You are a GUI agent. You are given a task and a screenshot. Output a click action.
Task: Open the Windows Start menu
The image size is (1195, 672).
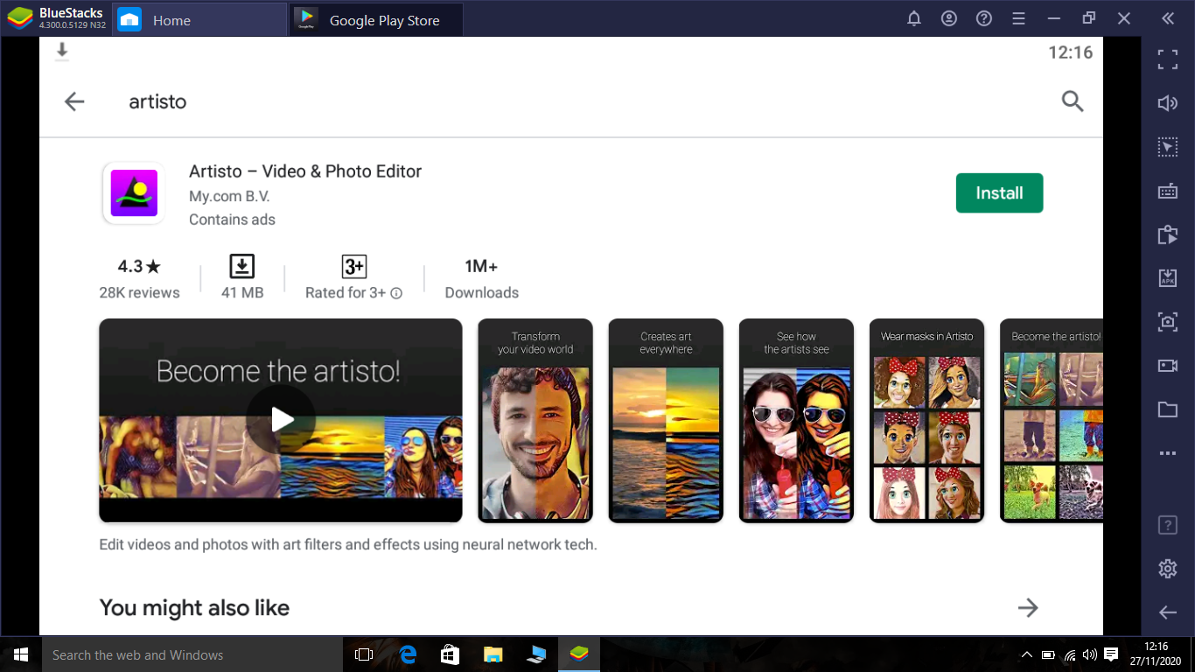point(20,654)
